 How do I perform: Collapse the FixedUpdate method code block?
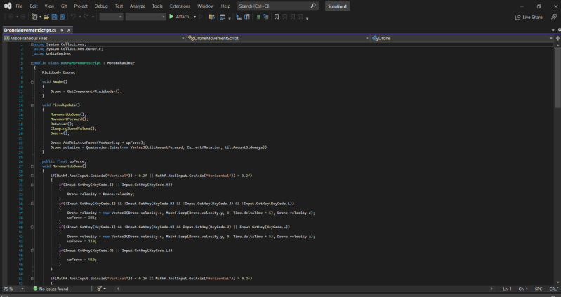pyautogui.click(x=33, y=105)
